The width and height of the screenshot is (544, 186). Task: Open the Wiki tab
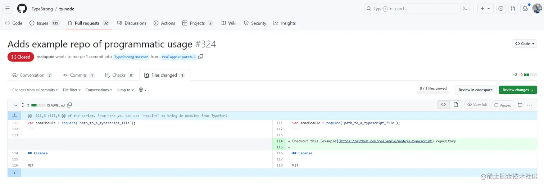(x=228, y=23)
